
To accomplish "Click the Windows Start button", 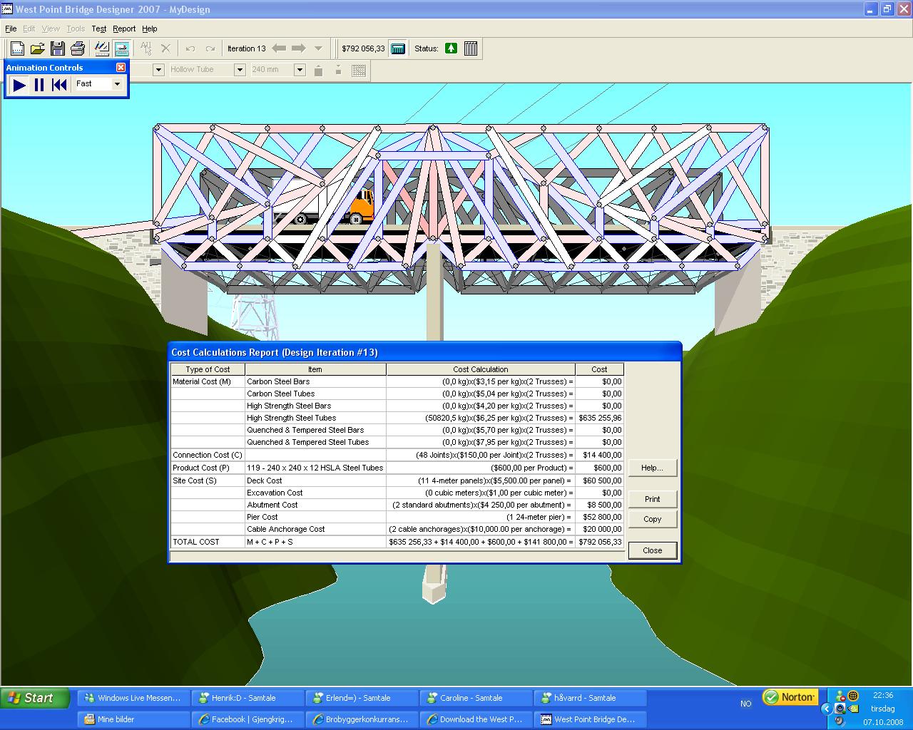I will [35, 698].
